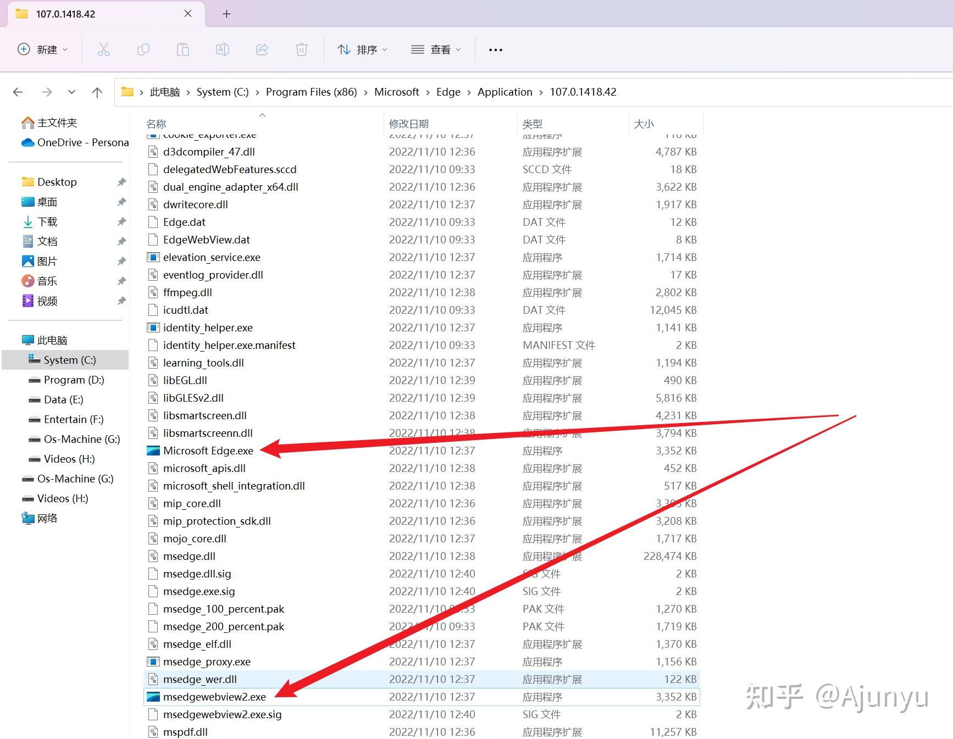The width and height of the screenshot is (953, 739).
Task: Click Application in the address breadcrumb
Action: pos(505,92)
